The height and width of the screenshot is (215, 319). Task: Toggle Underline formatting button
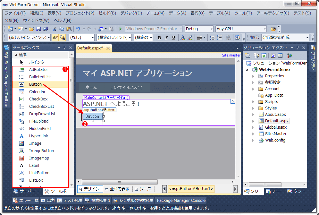tap(173, 38)
